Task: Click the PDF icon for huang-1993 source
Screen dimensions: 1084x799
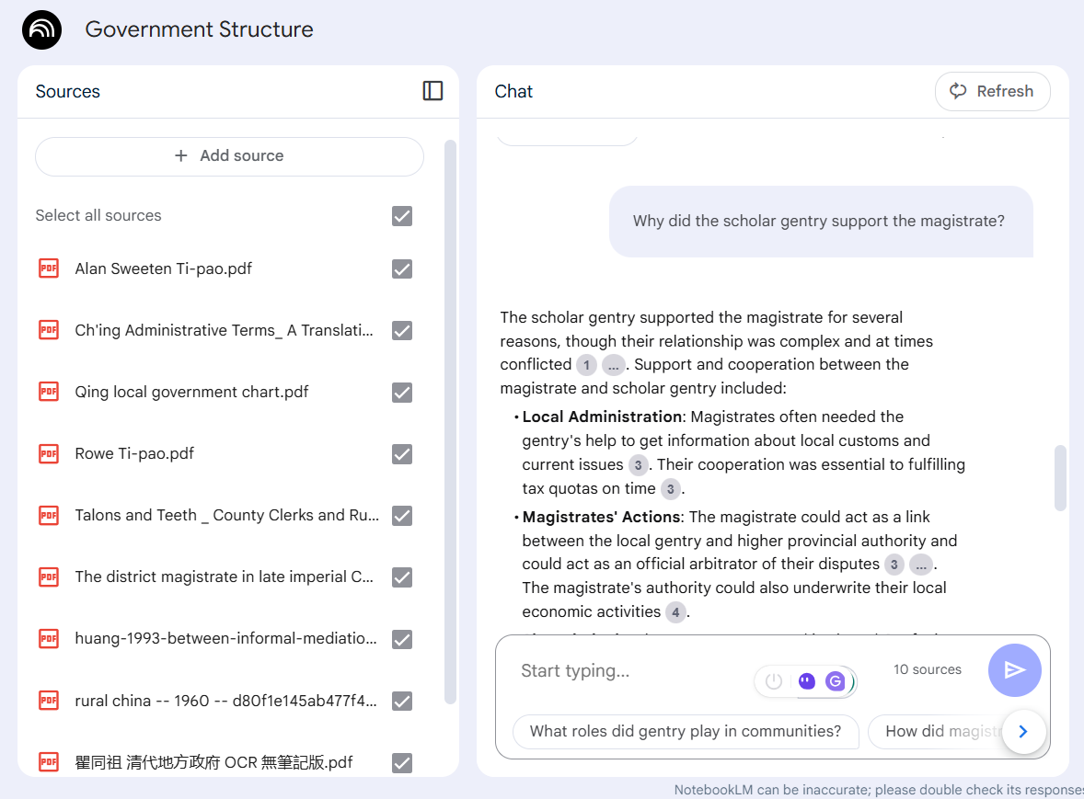Action: tap(49, 639)
